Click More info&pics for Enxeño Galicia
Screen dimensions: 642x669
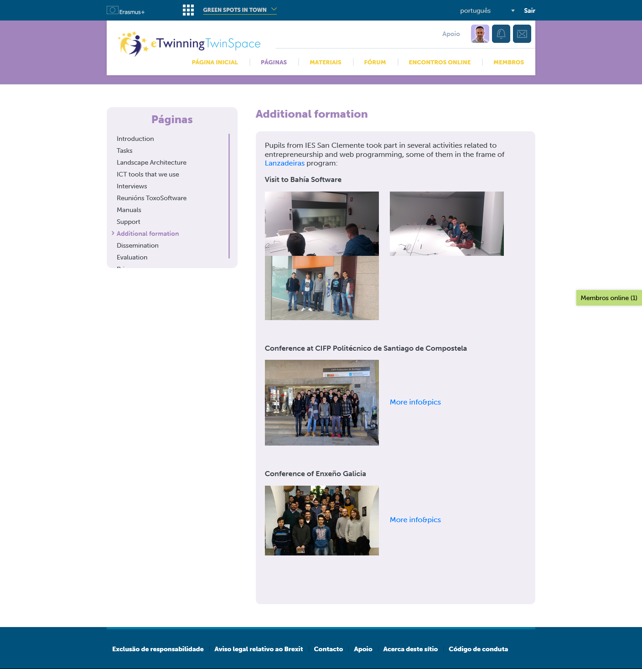point(415,520)
